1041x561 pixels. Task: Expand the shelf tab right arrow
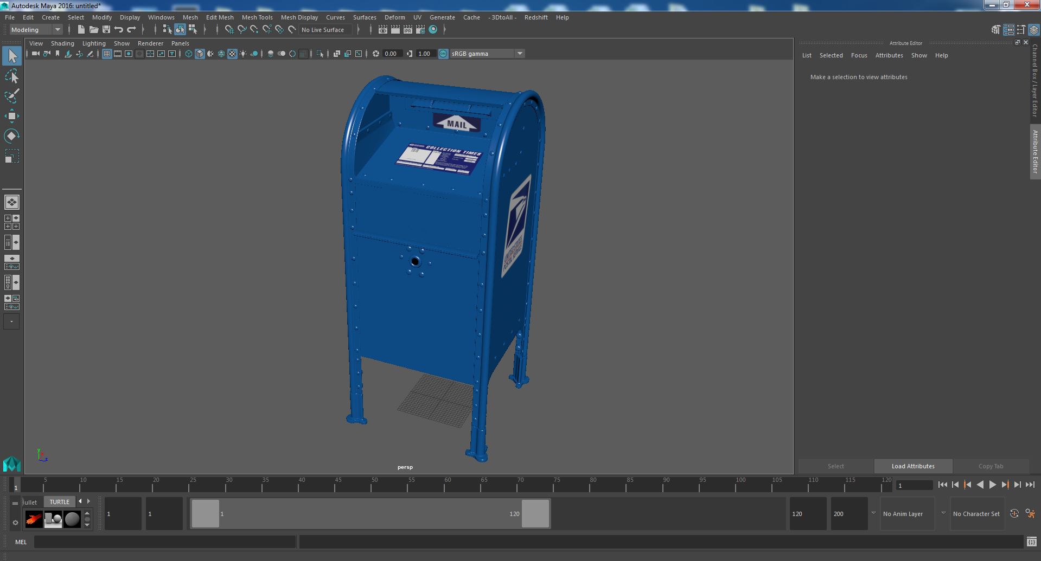(88, 501)
